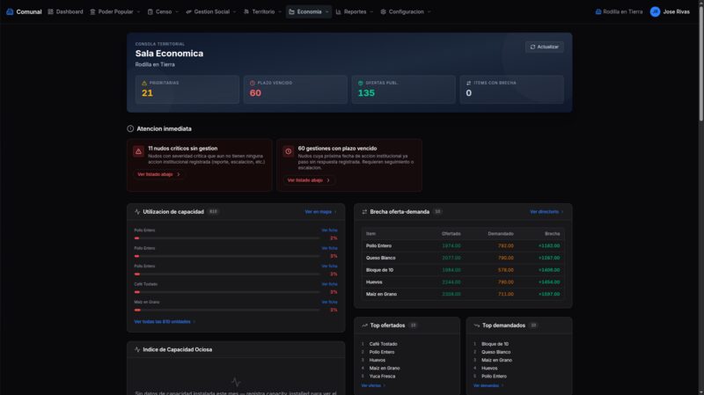Click Bloque de 10 in Top demandados list
This screenshot has width=704, height=395.
[495, 344]
